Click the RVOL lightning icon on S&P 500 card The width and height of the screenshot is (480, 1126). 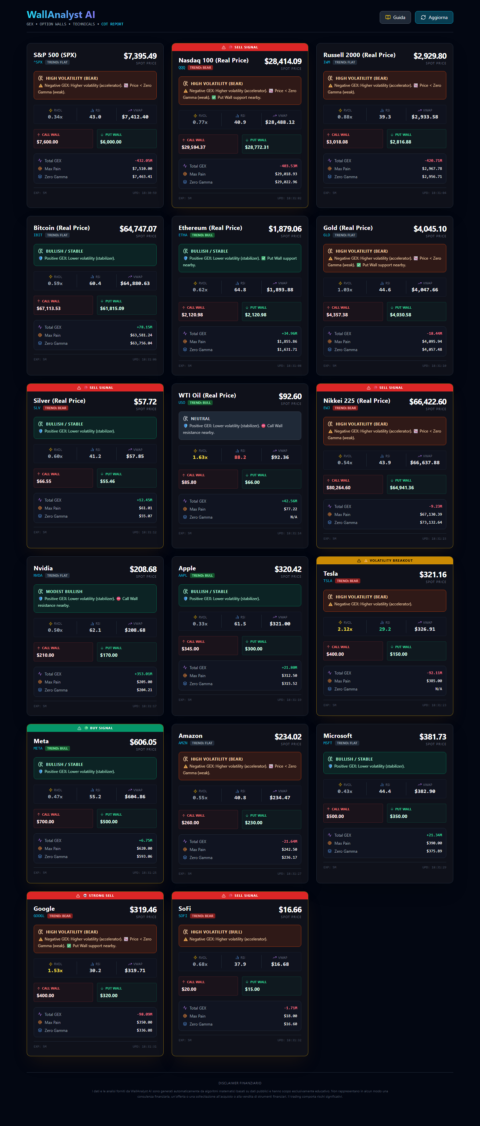(x=51, y=110)
